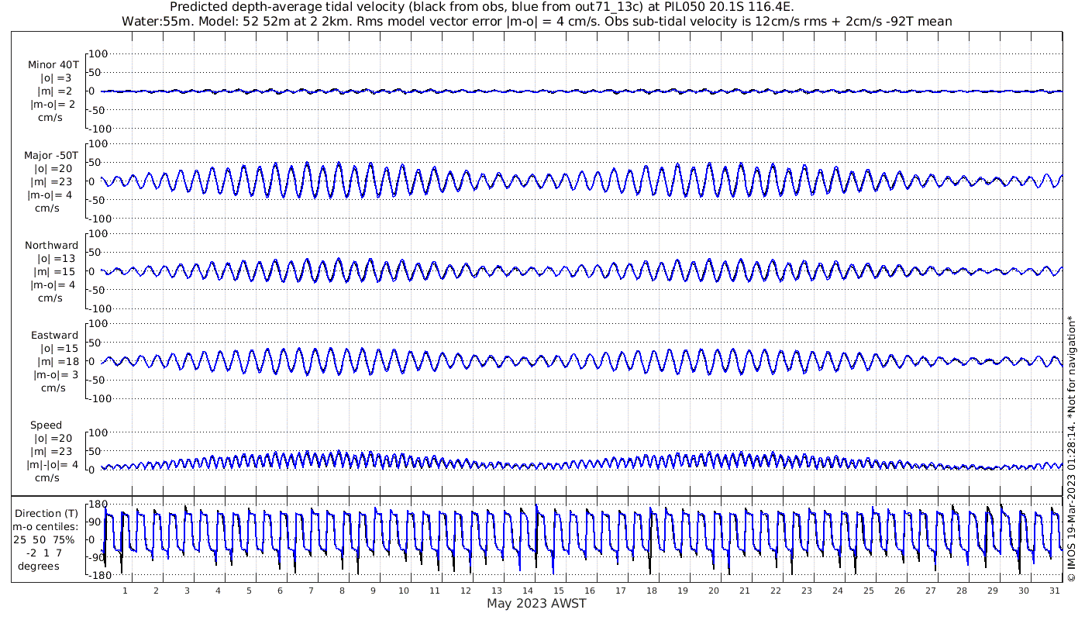Select day 21 on the date axis
Screen dimensions: 1085x620
(x=744, y=591)
